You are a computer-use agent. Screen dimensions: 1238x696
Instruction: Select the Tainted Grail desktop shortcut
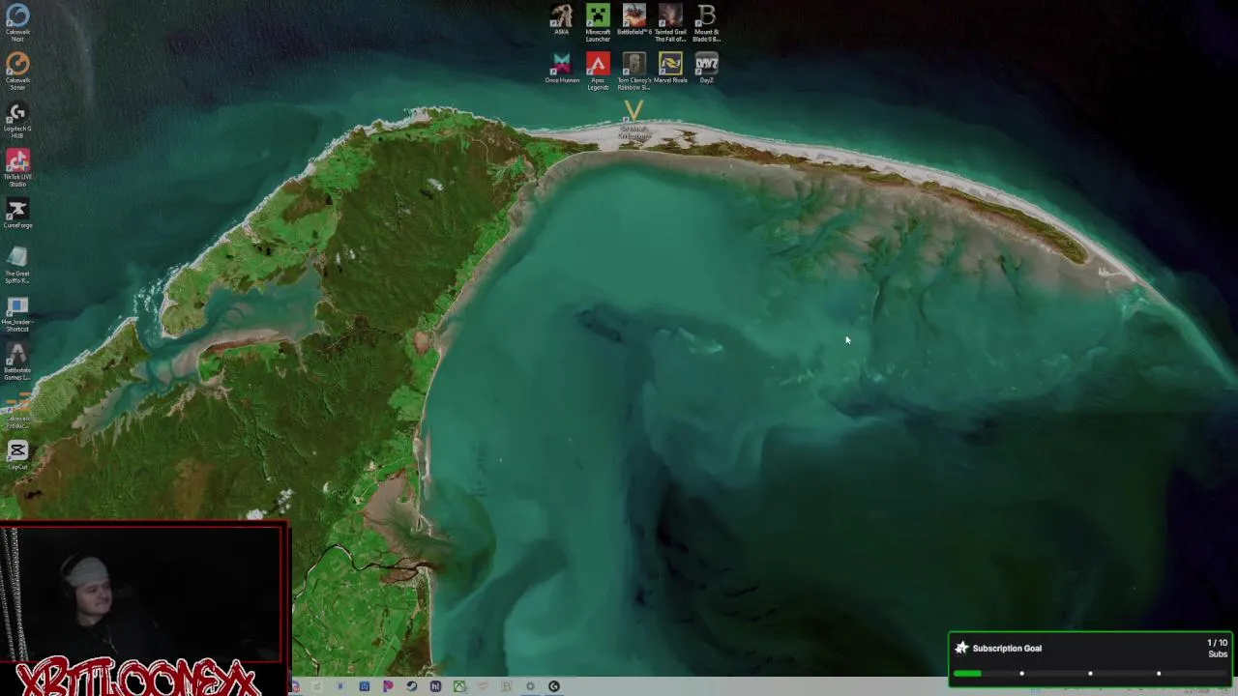tap(670, 22)
